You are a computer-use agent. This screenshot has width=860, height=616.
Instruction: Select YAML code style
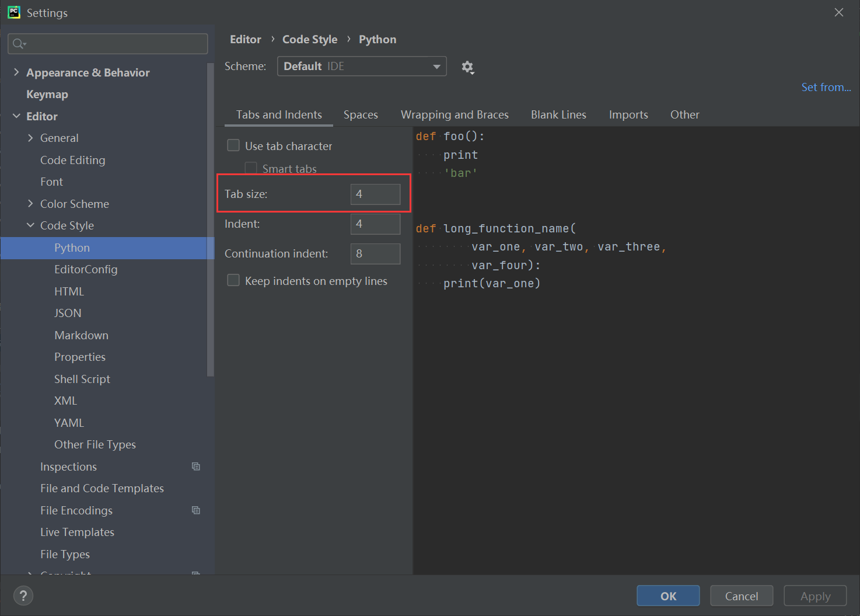pyautogui.click(x=69, y=423)
